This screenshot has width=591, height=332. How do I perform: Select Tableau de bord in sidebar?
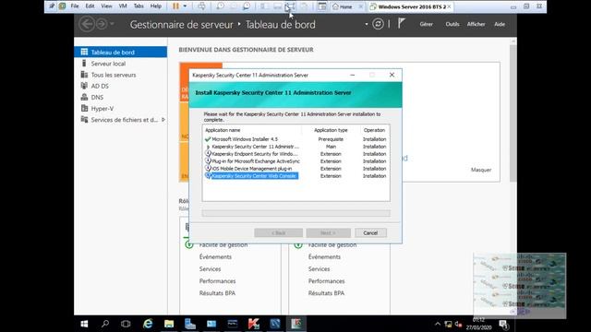(x=121, y=52)
